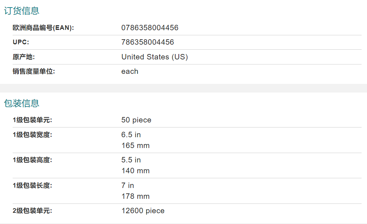Click the 1级包装单元 label
This screenshot has height=224, width=367.
[32, 120]
